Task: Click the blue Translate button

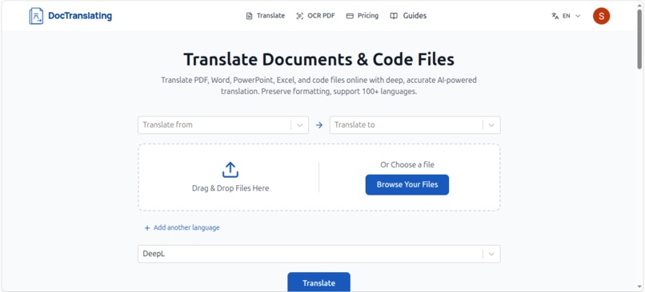Action: [318, 282]
